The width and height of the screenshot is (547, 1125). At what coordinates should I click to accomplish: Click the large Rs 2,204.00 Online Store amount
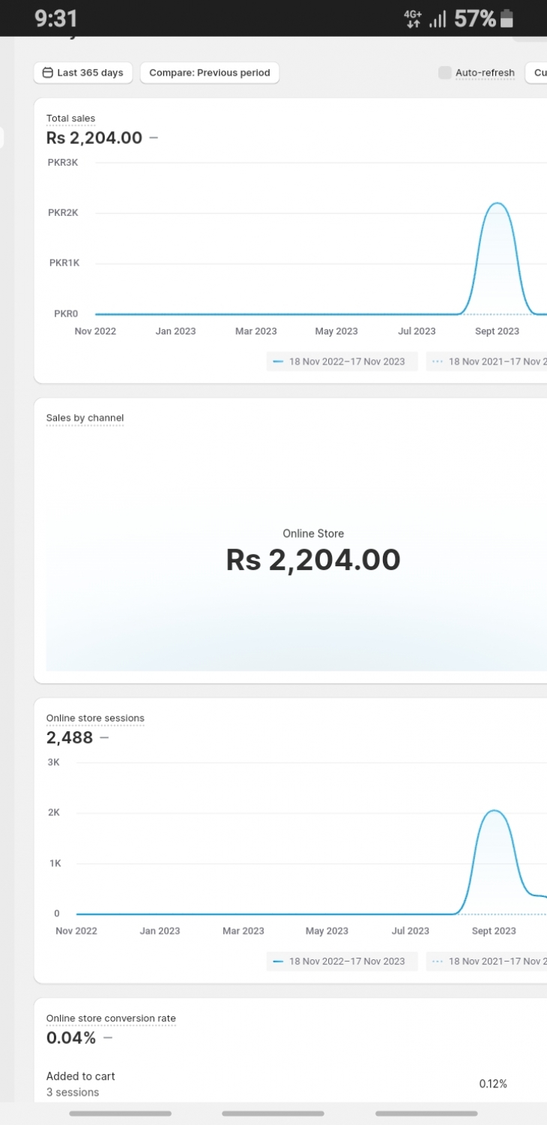313,560
